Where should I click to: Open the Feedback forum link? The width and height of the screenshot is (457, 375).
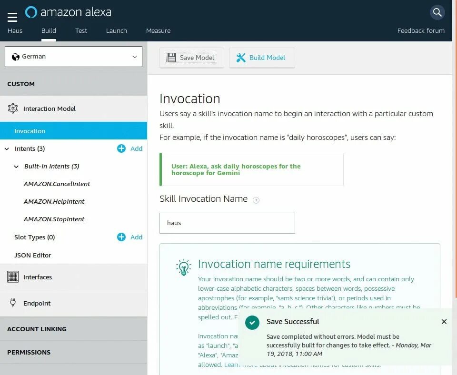click(421, 30)
